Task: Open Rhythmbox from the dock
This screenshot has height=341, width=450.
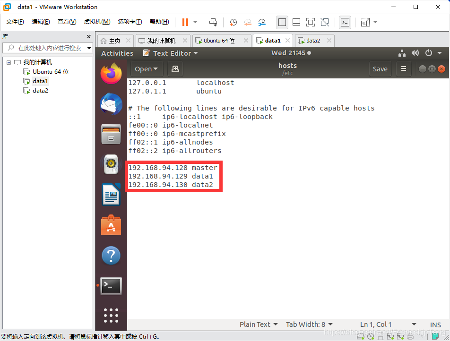Action: tap(111, 164)
